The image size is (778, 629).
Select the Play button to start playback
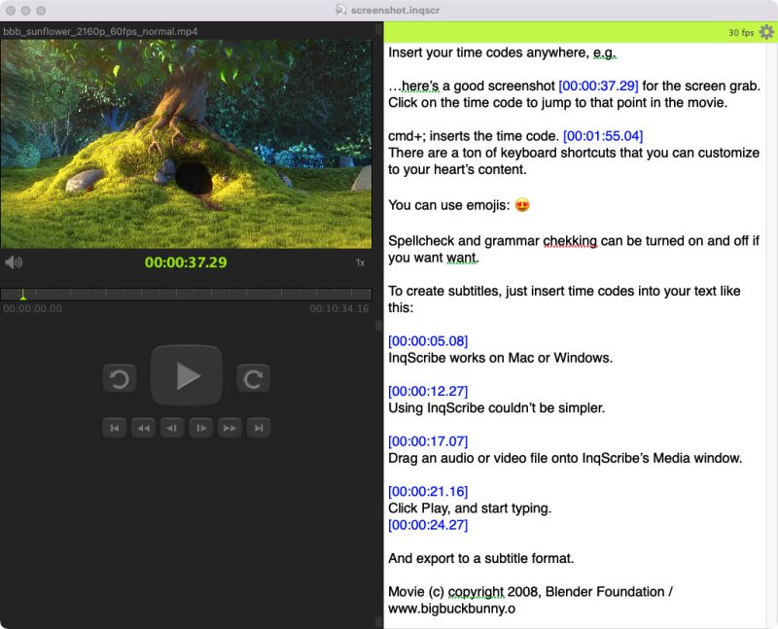click(x=190, y=376)
